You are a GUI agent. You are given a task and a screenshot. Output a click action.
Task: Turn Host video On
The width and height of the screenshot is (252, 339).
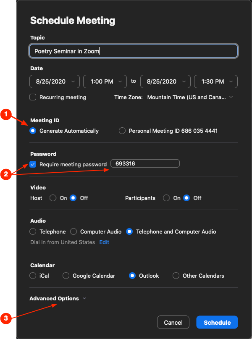coord(53,198)
